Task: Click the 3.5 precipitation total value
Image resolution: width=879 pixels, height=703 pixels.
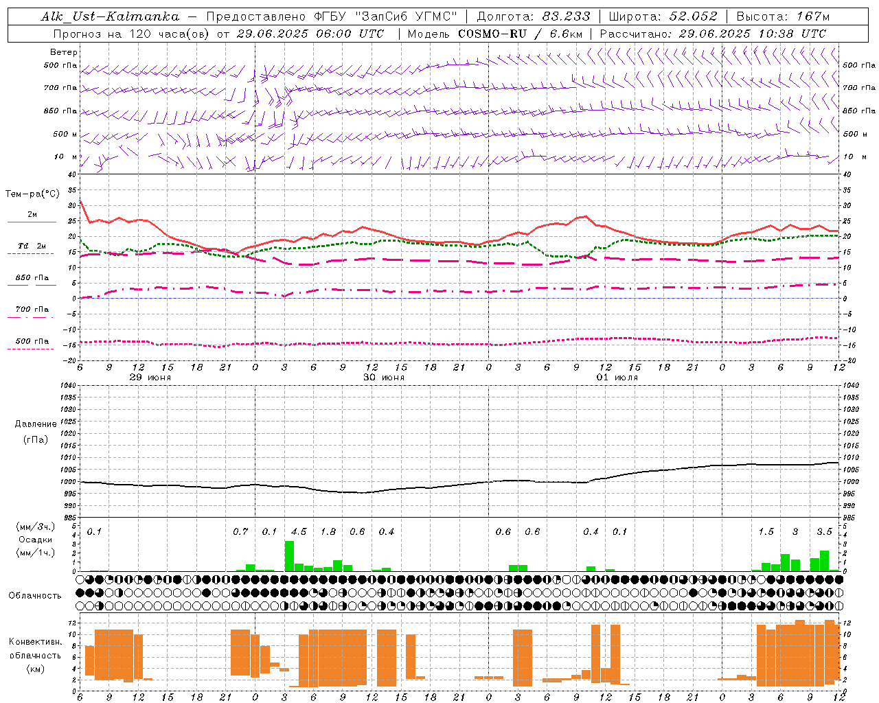Action: point(824,532)
